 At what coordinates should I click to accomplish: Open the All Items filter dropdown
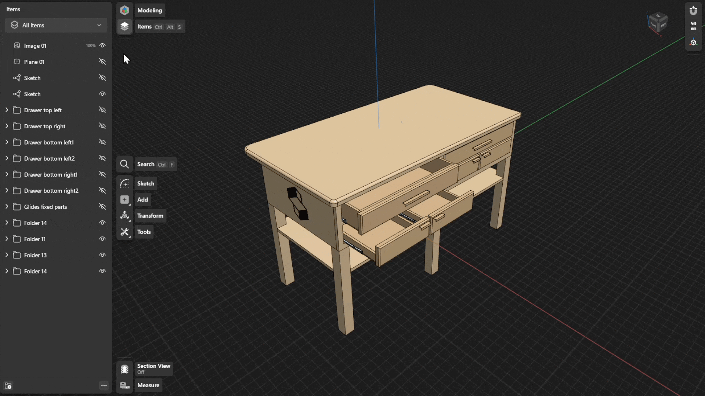pyautogui.click(x=56, y=25)
